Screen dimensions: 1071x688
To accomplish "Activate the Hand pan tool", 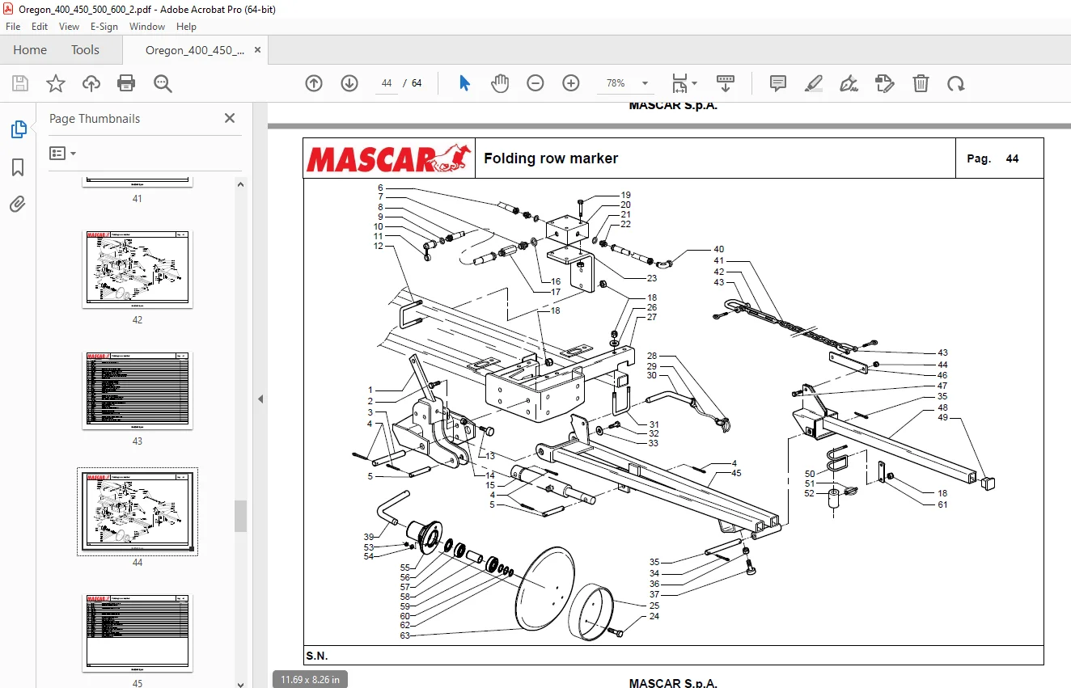I will [x=500, y=83].
